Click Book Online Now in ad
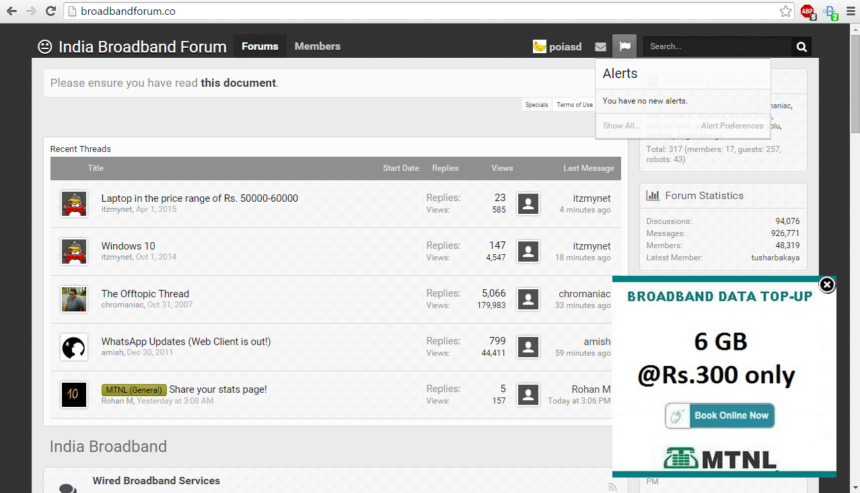Screen dimensions: 860x493 pos(720,416)
